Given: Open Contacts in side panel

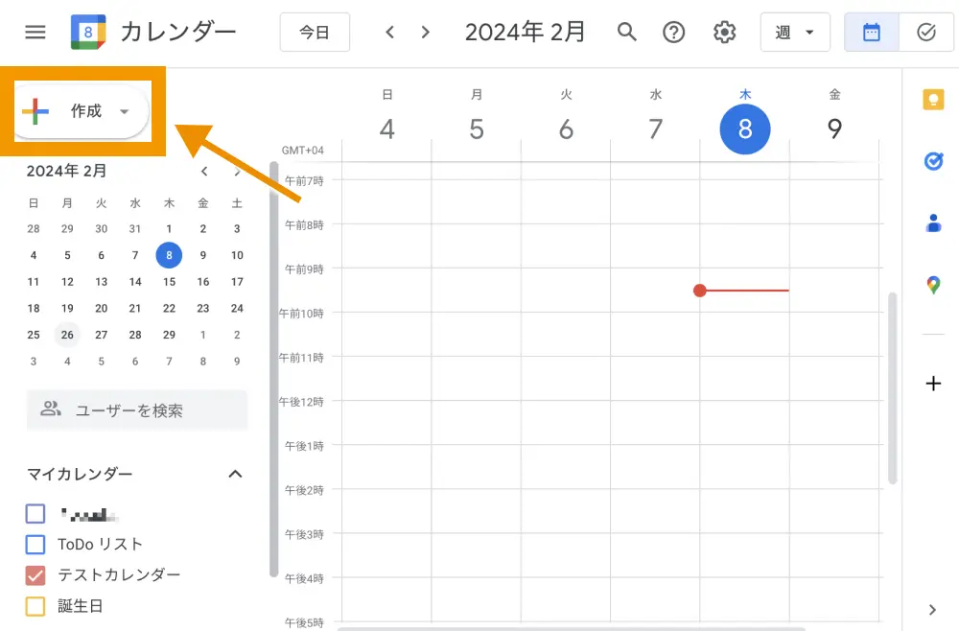Looking at the screenshot, I should point(933,223).
